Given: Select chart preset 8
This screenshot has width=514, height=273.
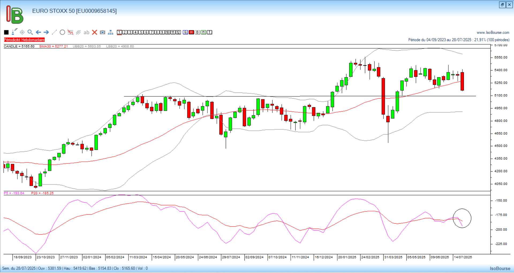Looking at the screenshot, I should click(157, 32).
